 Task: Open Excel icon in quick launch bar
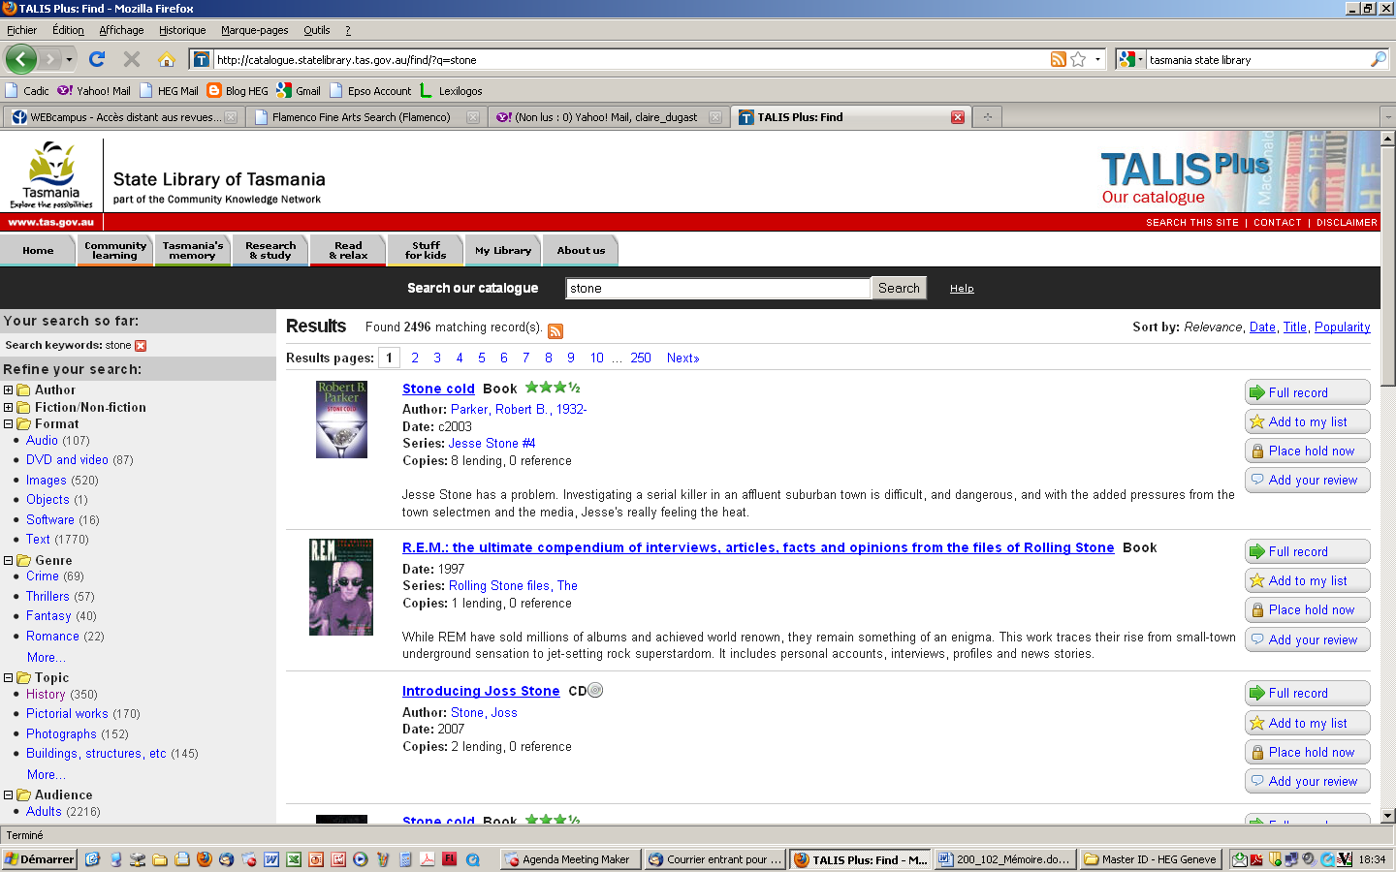[294, 859]
